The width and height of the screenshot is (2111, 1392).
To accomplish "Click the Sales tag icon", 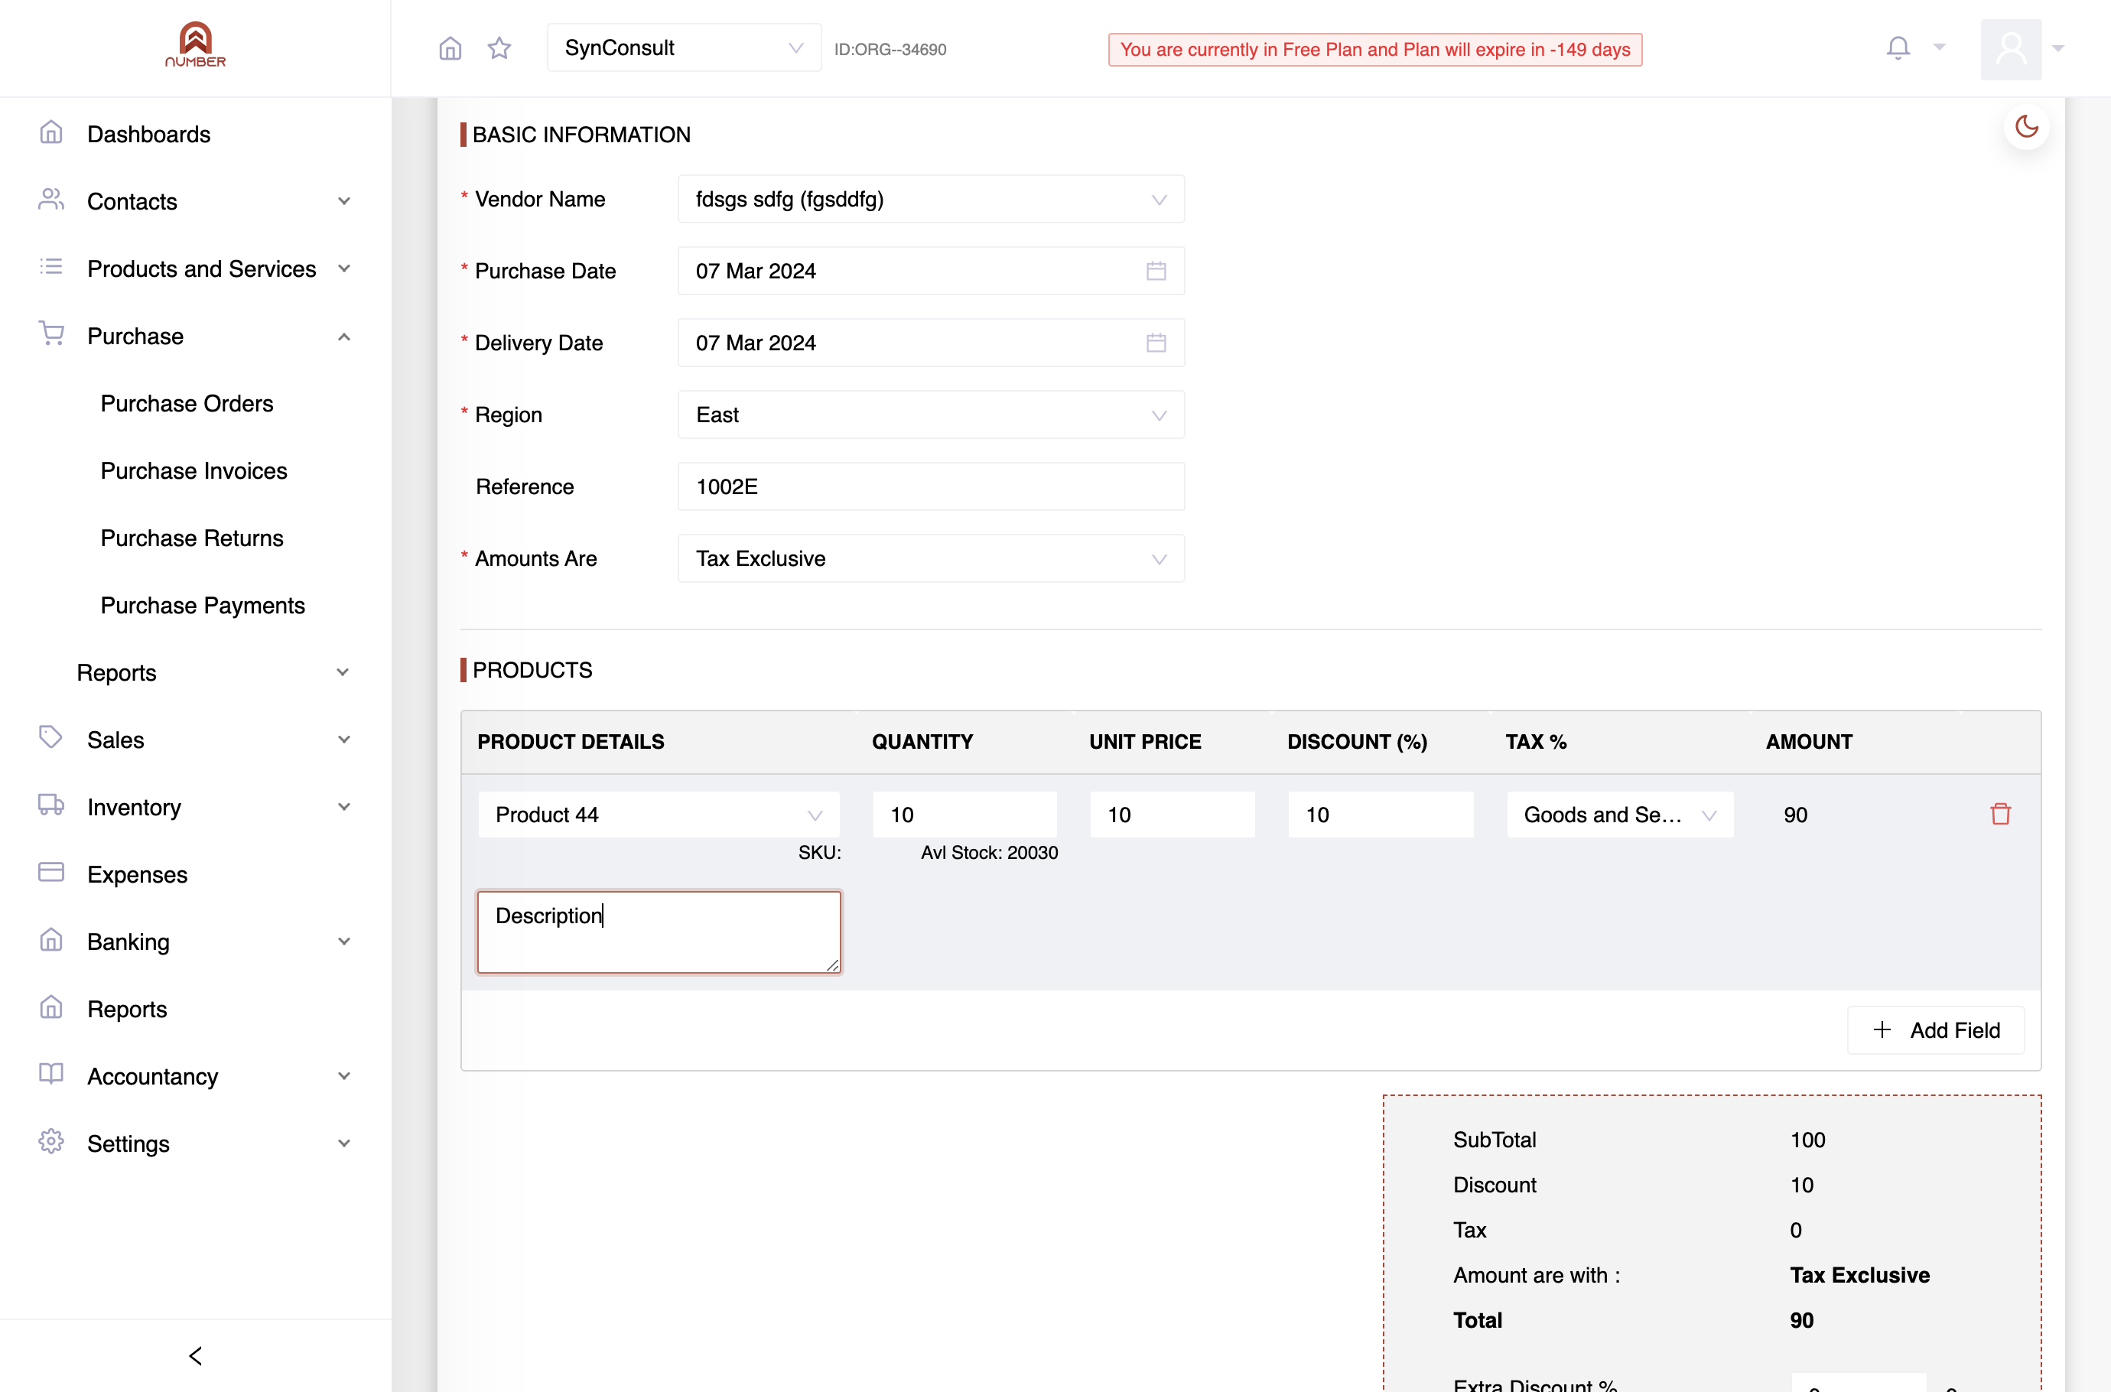I will [x=51, y=738].
